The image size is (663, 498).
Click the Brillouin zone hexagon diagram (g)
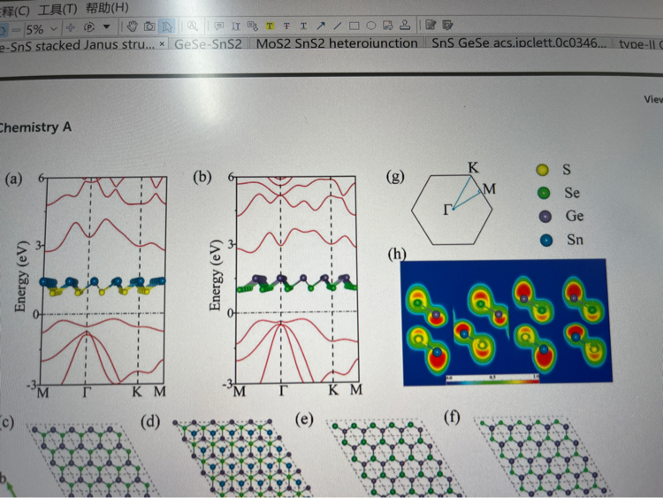pos(452,209)
